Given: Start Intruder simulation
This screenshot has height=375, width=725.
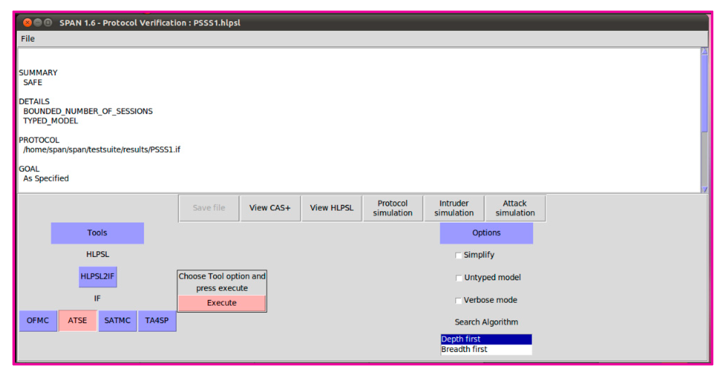Looking at the screenshot, I should [454, 208].
